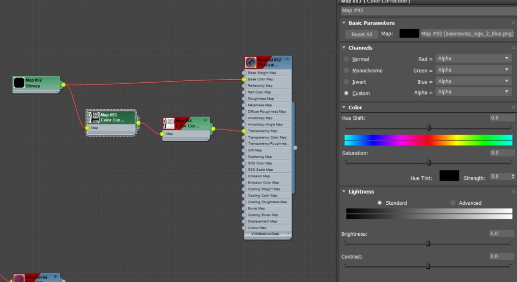Open the Alpha channel source dropdown
Screen dimensions: 517x282
(x=473, y=92)
